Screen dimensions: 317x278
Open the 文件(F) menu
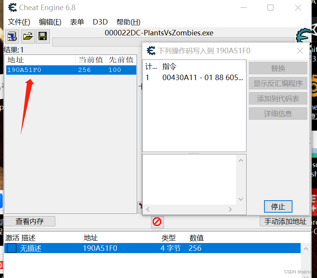coord(19,22)
